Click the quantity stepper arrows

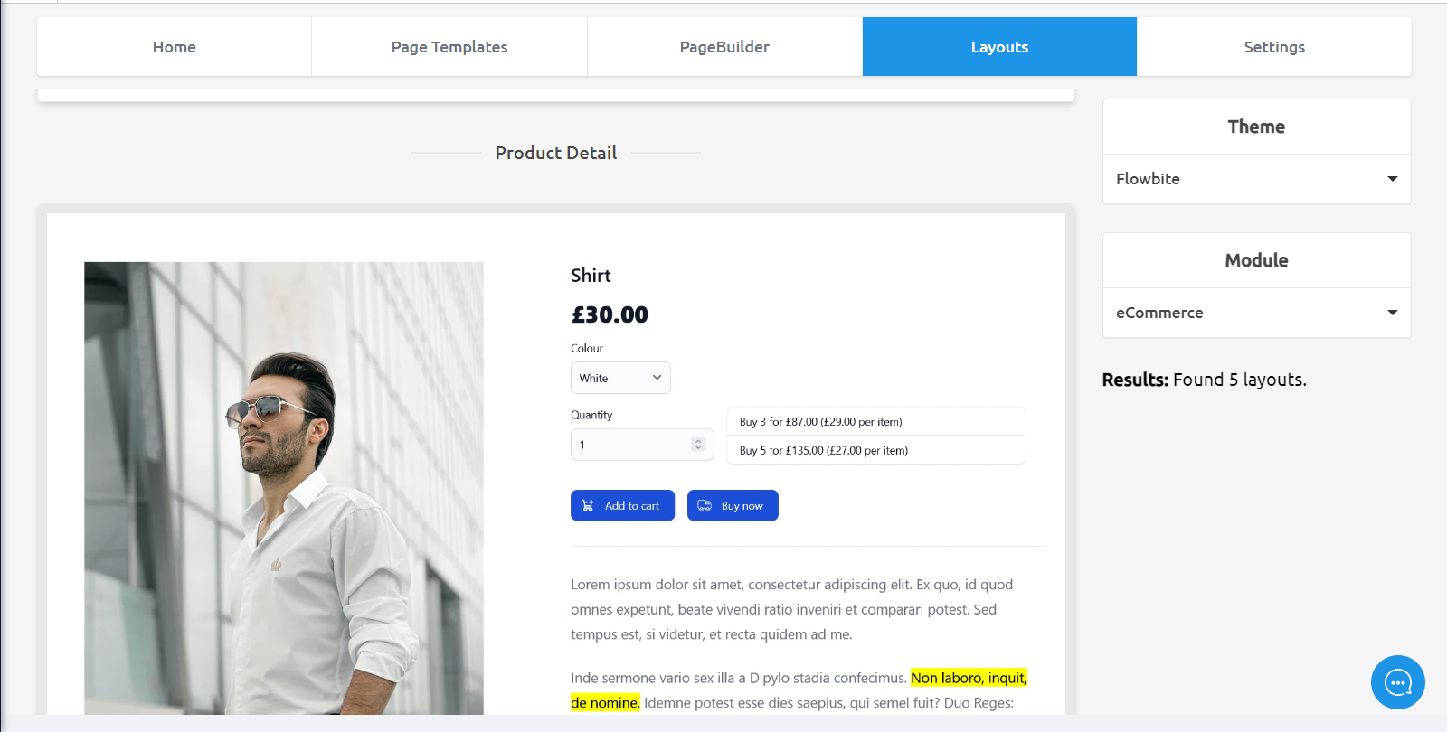(x=697, y=445)
